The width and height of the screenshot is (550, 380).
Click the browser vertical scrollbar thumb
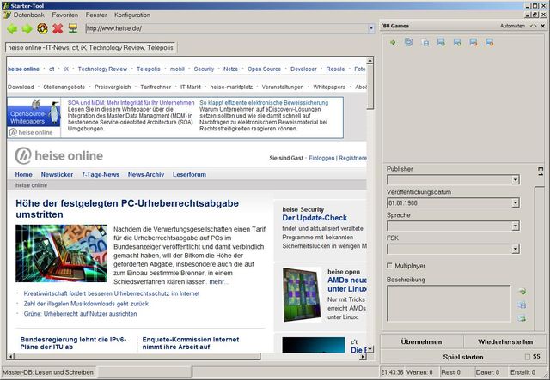tap(370, 87)
